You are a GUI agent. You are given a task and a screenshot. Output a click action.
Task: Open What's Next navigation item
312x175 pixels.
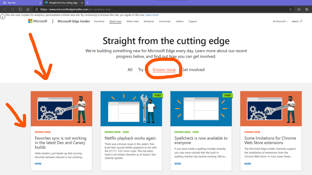click(x=132, y=21)
